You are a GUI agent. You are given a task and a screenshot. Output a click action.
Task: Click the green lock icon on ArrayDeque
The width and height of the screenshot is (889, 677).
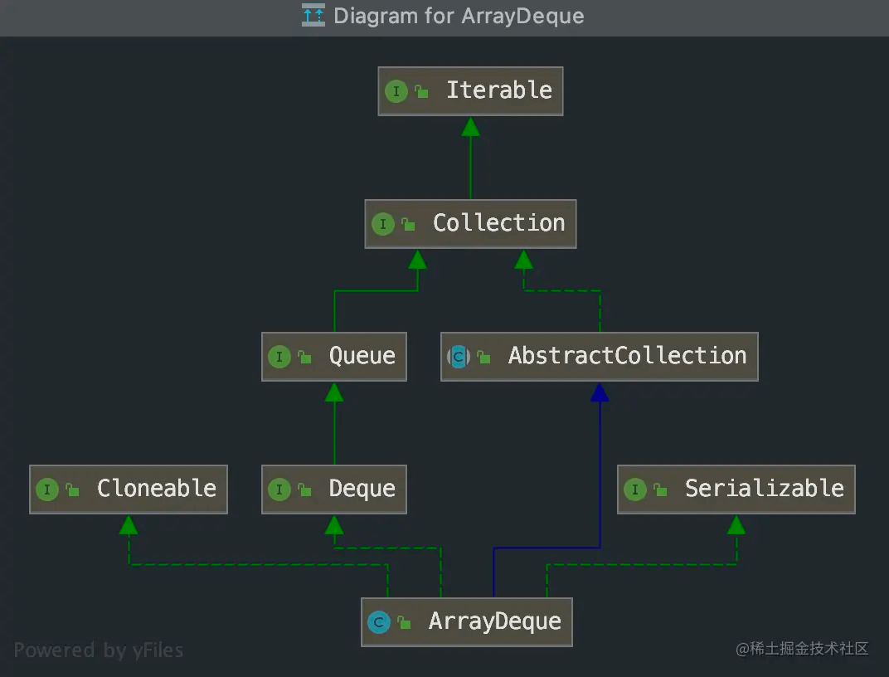[404, 622]
